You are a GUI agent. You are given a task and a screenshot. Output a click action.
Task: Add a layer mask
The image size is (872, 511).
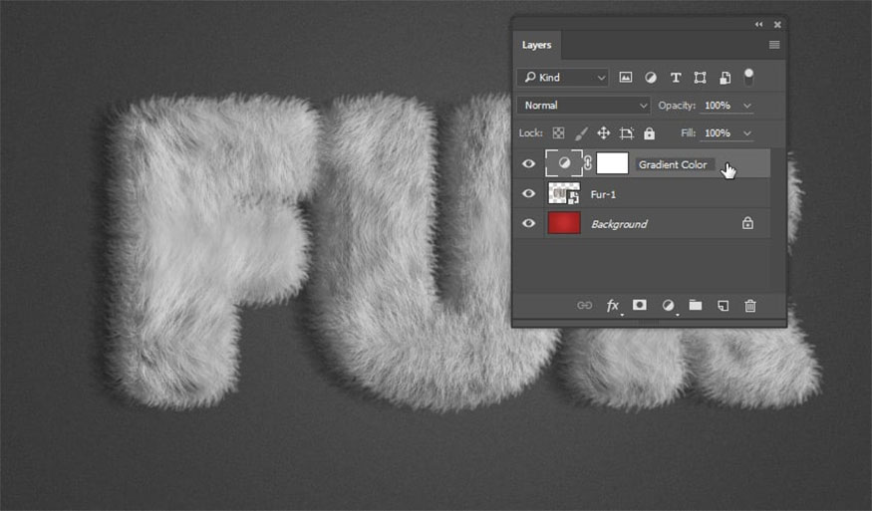[x=640, y=306]
